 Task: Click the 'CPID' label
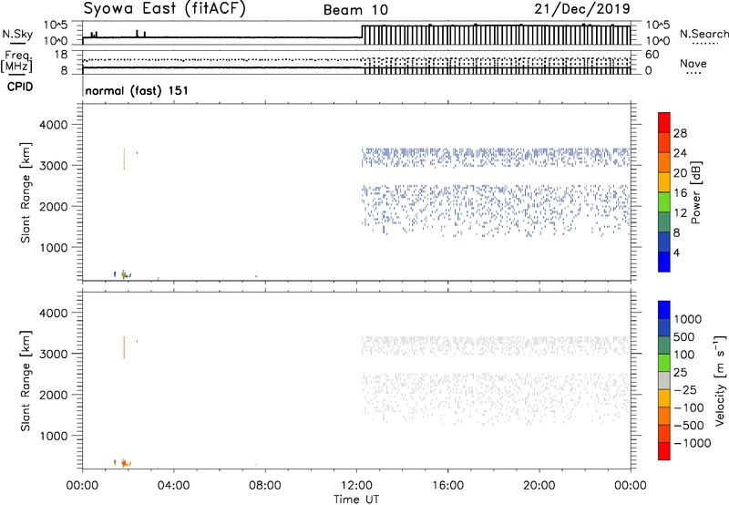(20, 87)
